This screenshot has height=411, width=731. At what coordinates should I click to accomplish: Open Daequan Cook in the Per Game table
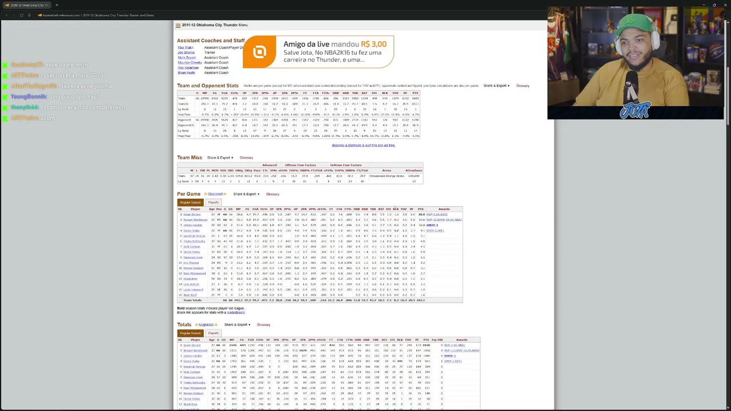(x=193, y=257)
